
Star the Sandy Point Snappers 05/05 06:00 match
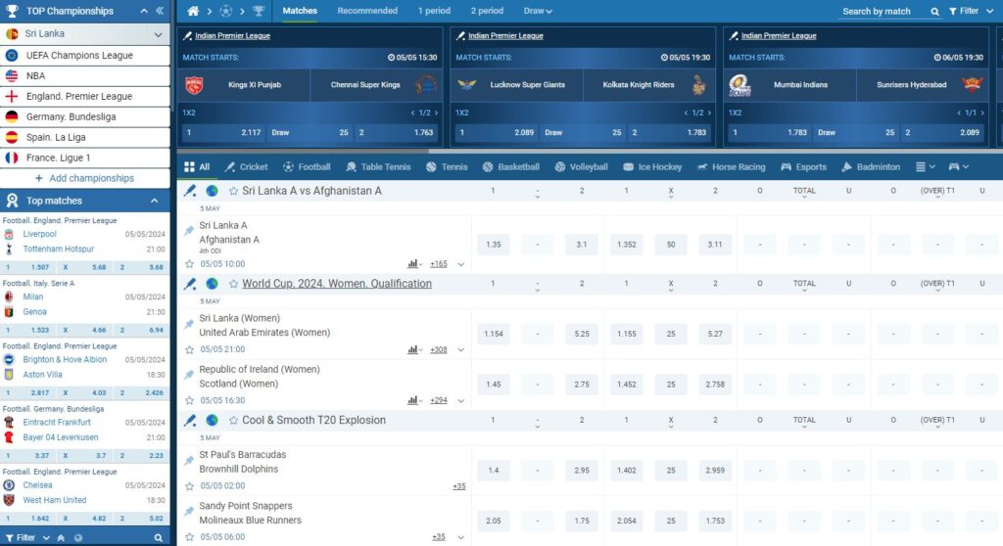pos(189,537)
